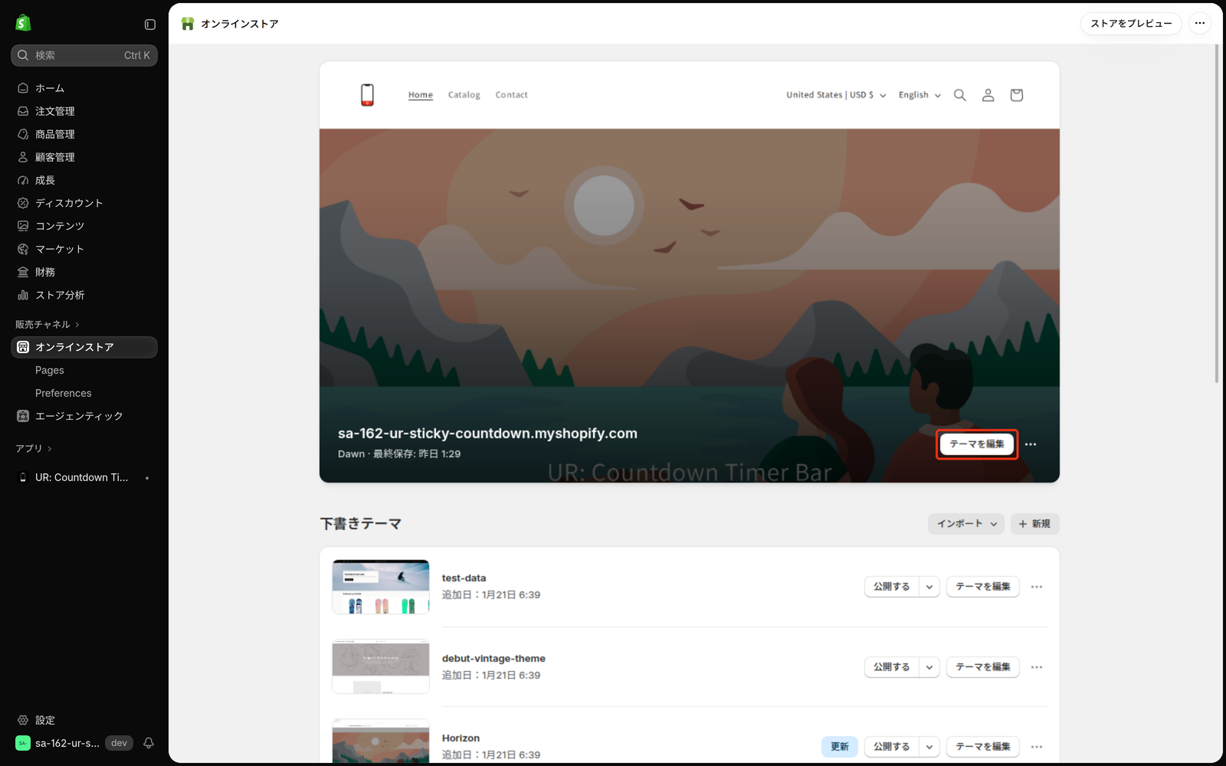1226x766 pixels.
Task: Collapse the sidebar with the panel icon
Action: (150, 25)
